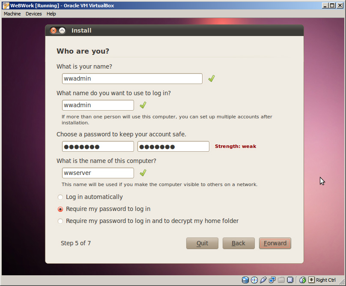Click the Install window roll-up arrow button
Image resolution: width=346 pixels, height=286 pixels.
(62, 30)
